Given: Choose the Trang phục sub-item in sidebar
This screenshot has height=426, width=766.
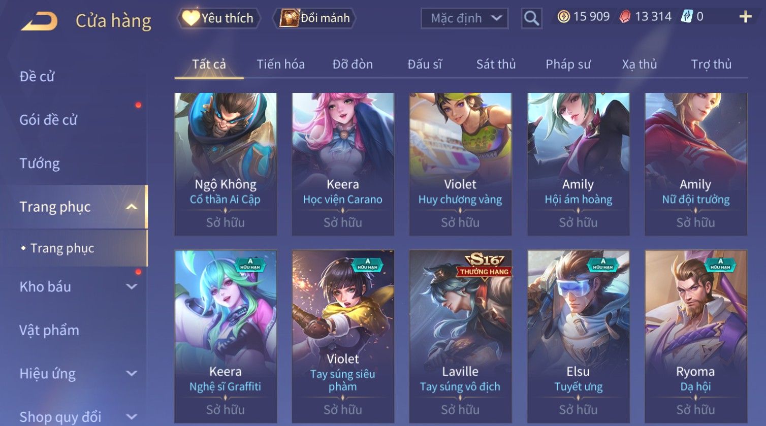Looking at the screenshot, I should [62, 248].
